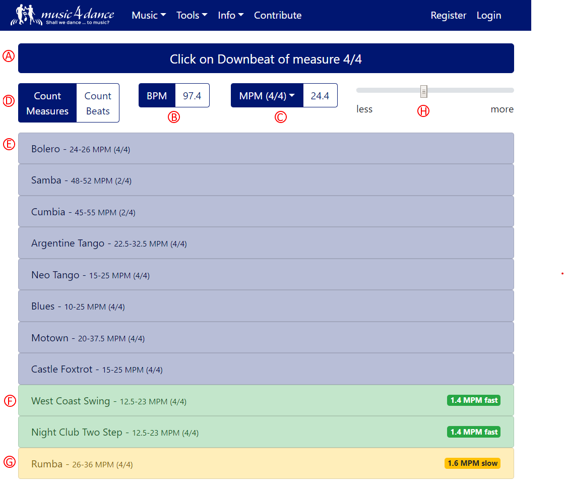
Task: Click the Rumba 1.6 MPM slow badge
Action: click(472, 463)
